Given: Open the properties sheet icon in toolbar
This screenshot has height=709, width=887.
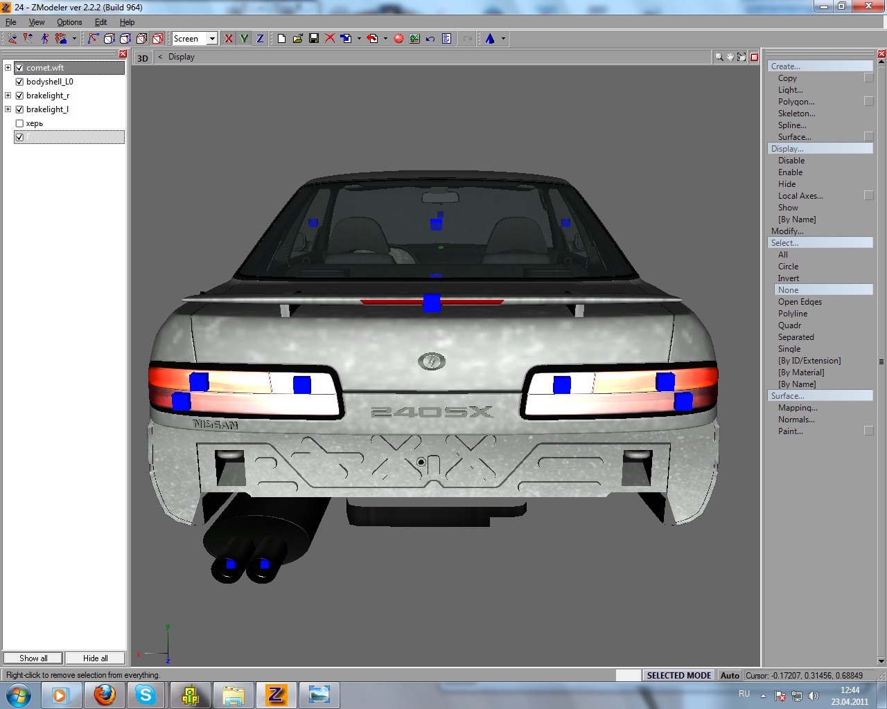Looking at the screenshot, I should coord(446,39).
